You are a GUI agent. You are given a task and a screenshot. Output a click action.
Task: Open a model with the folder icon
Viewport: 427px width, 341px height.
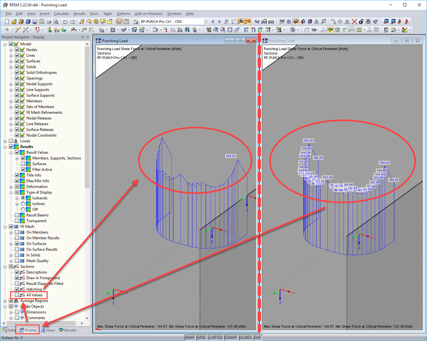[x=14, y=22]
